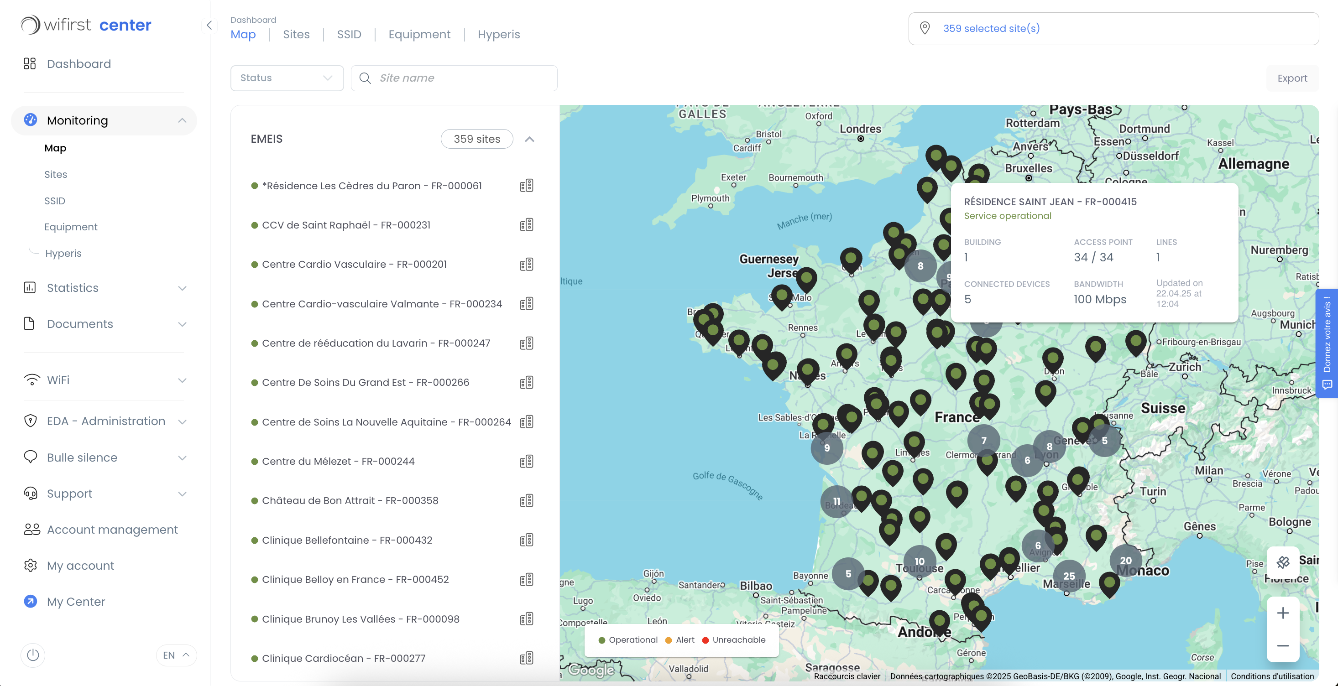
Task: Select SSID in Monitoring submenu
Action: [x=55, y=200]
